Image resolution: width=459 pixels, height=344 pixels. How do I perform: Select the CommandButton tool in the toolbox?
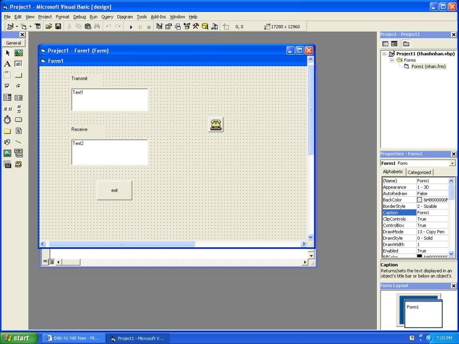tap(19, 75)
